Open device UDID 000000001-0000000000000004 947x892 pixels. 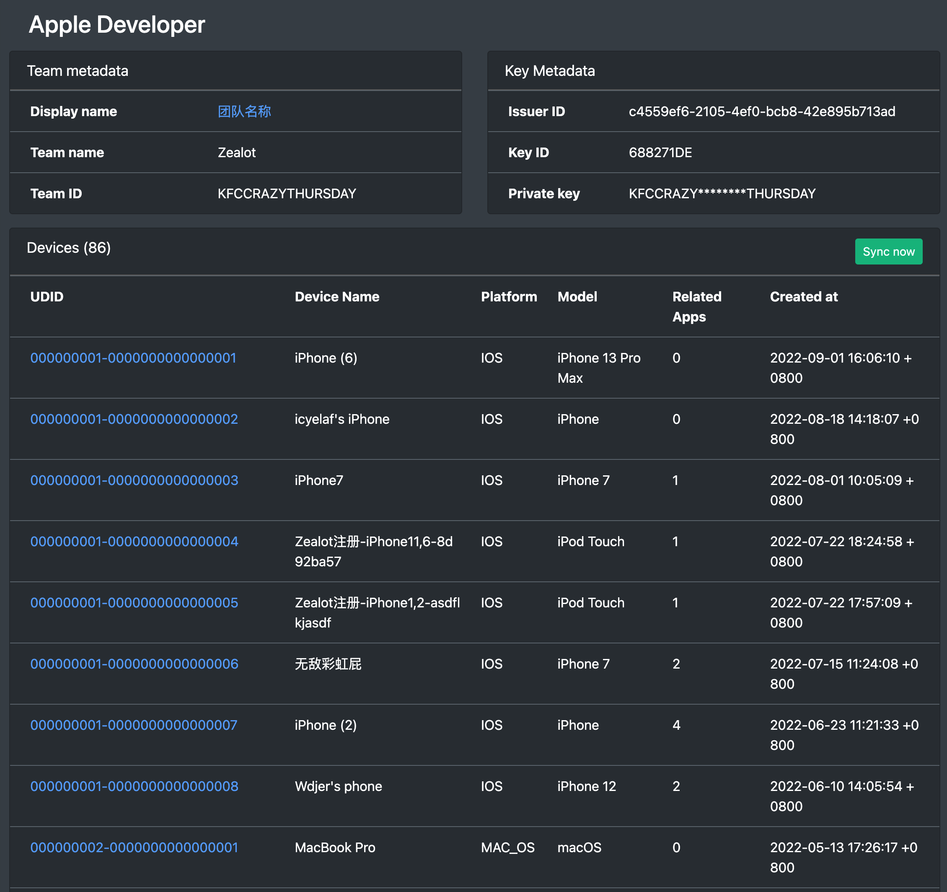pyautogui.click(x=134, y=541)
